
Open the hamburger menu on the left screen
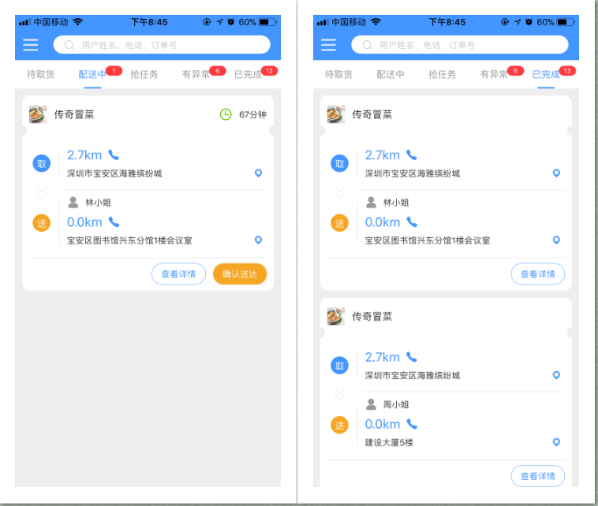click(x=31, y=45)
